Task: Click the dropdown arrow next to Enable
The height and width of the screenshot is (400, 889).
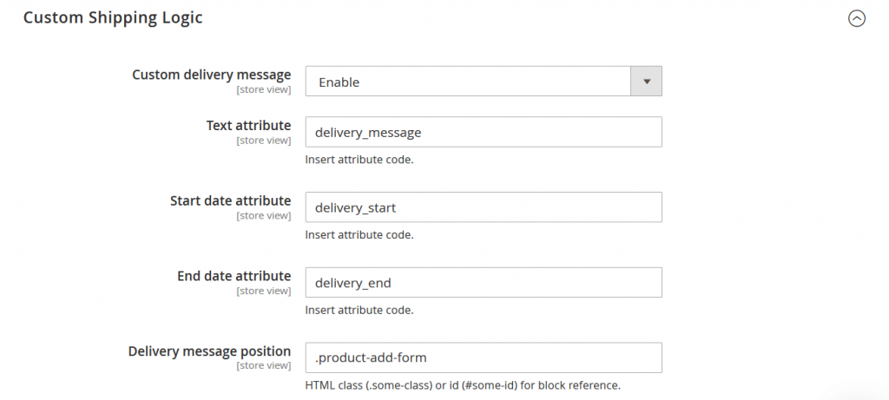Action: pos(646,82)
